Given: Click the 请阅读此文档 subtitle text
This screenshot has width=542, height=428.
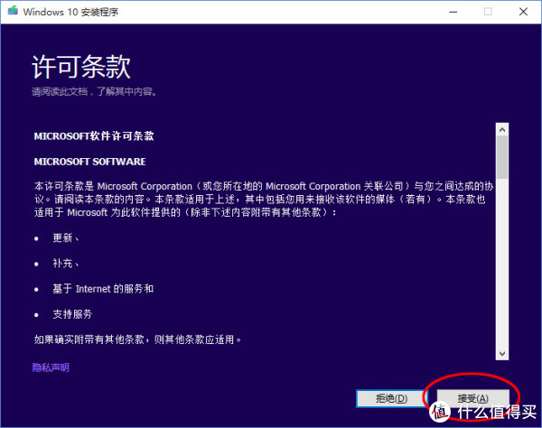Looking at the screenshot, I should [94, 91].
